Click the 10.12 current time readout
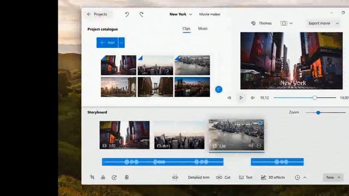 click(x=264, y=98)
